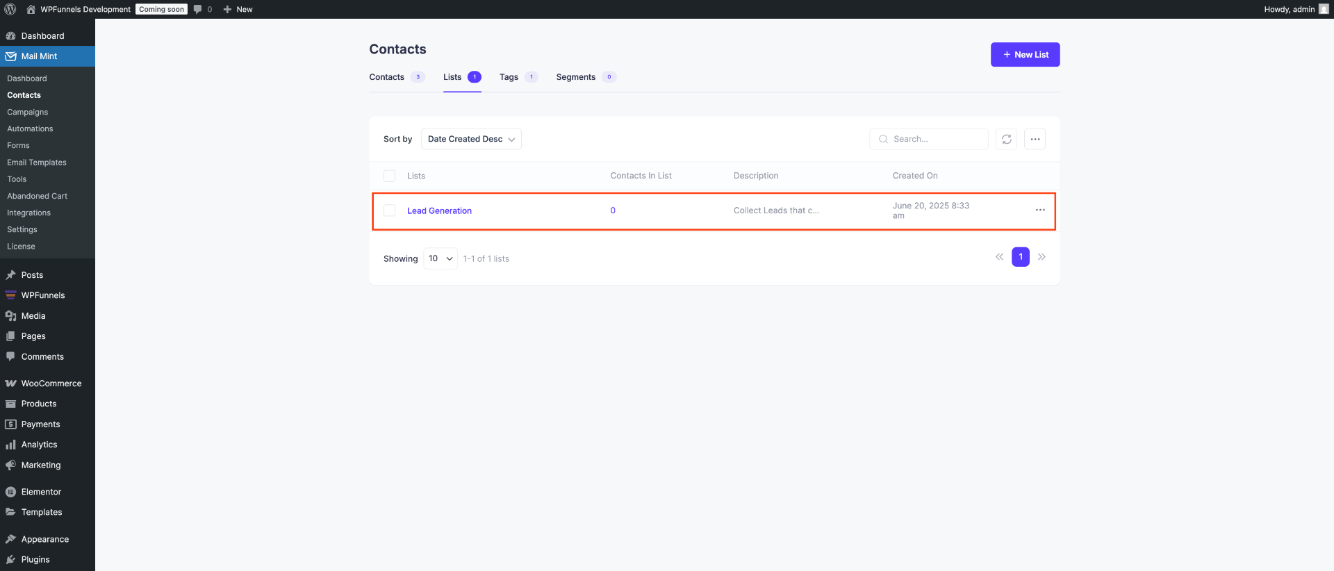Click the Created On column header

pos(915,176)
